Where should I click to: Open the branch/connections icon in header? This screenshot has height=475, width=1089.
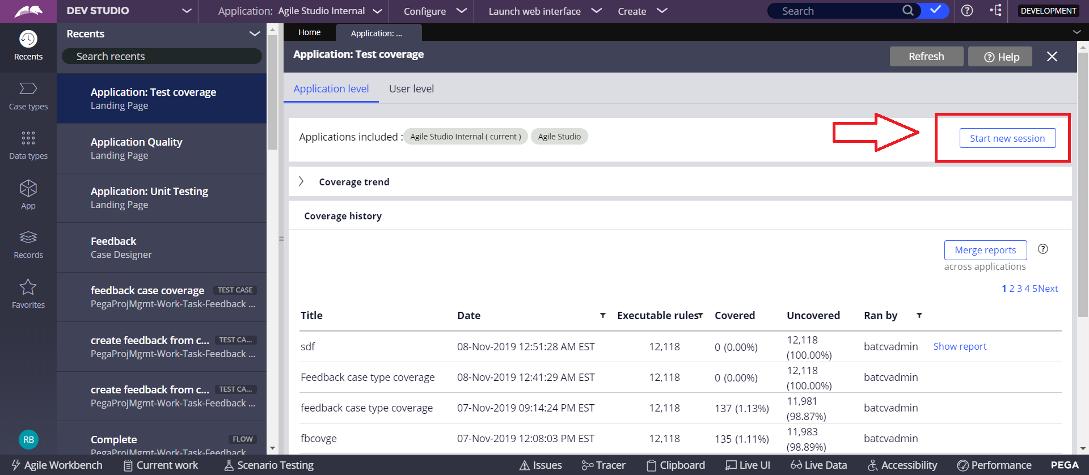(x=995, y=10)
